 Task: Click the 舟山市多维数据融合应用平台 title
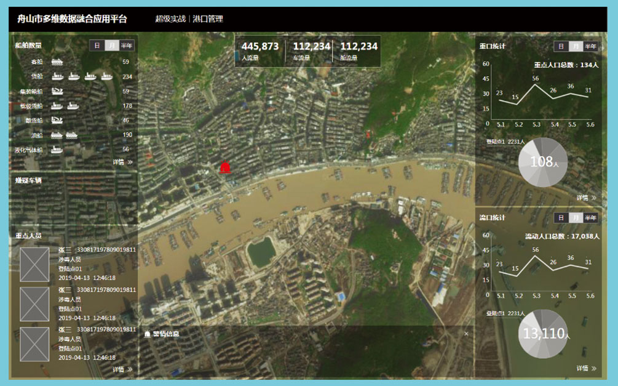pyautogui.click(x=73, y=19)
